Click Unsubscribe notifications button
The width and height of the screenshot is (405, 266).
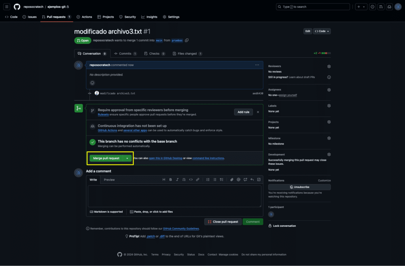pyautogui.click(x=299, y=187)
